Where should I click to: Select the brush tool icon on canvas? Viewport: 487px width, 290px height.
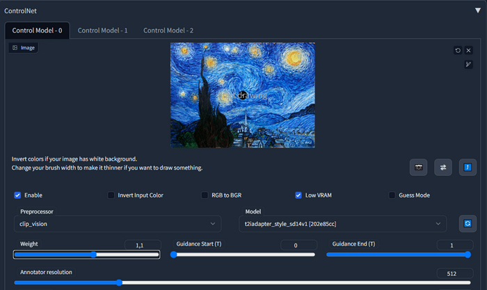pyautogui.click(x=468, y=65)
